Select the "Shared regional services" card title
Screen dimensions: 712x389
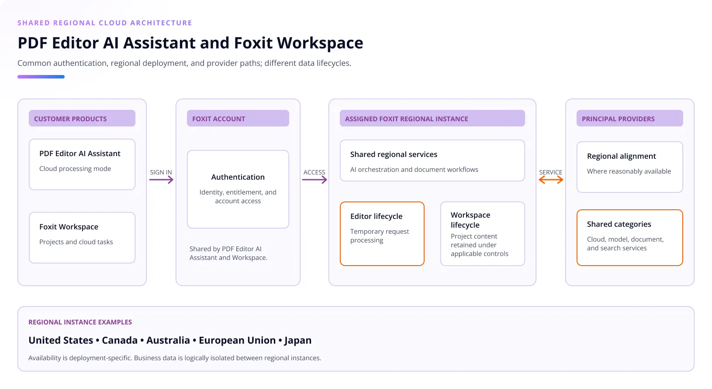point(394,154)
